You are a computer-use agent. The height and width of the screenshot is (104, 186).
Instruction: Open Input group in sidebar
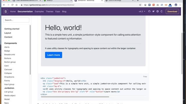click(9, 84)
